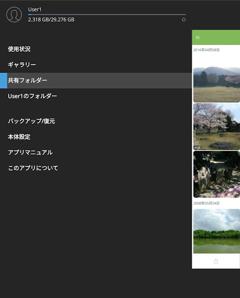Click the 2008年05月04日 date header
The width and height of the screenshot is (240, 298).
tap(206, 203)
